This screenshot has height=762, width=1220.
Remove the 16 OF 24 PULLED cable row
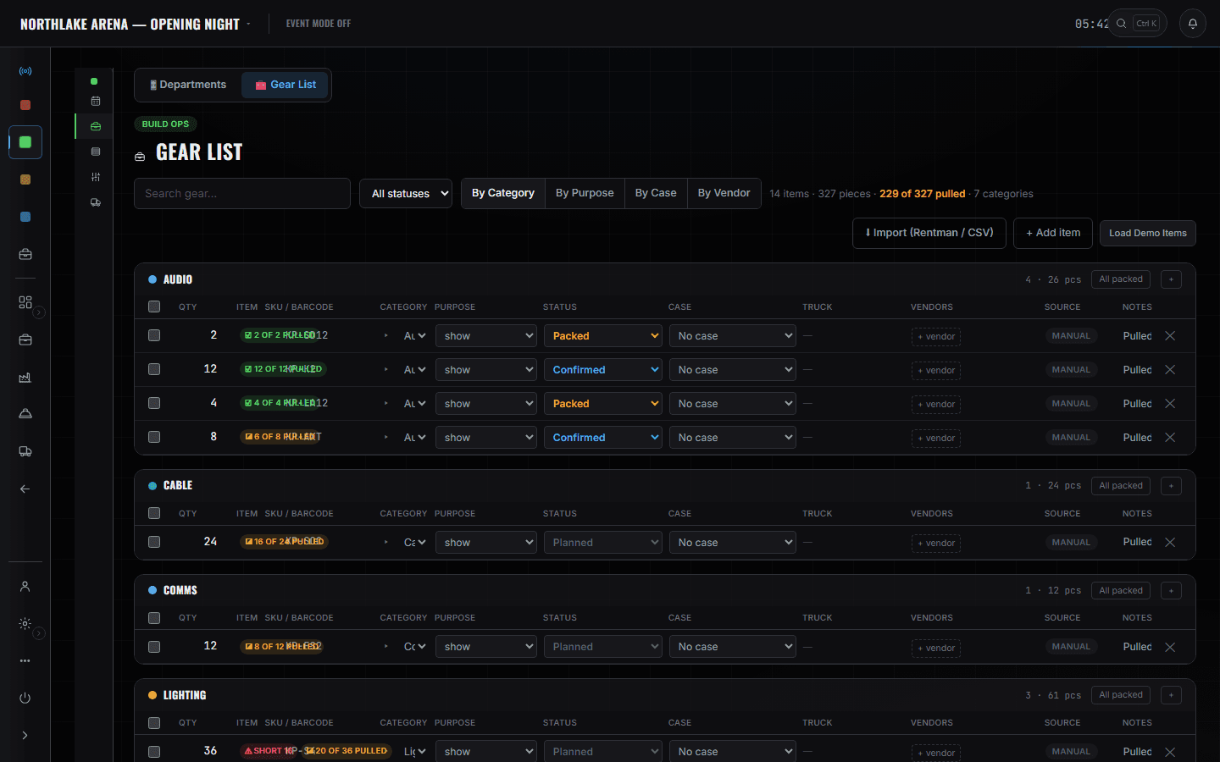pyautogui.click(x=1170, y=543)
